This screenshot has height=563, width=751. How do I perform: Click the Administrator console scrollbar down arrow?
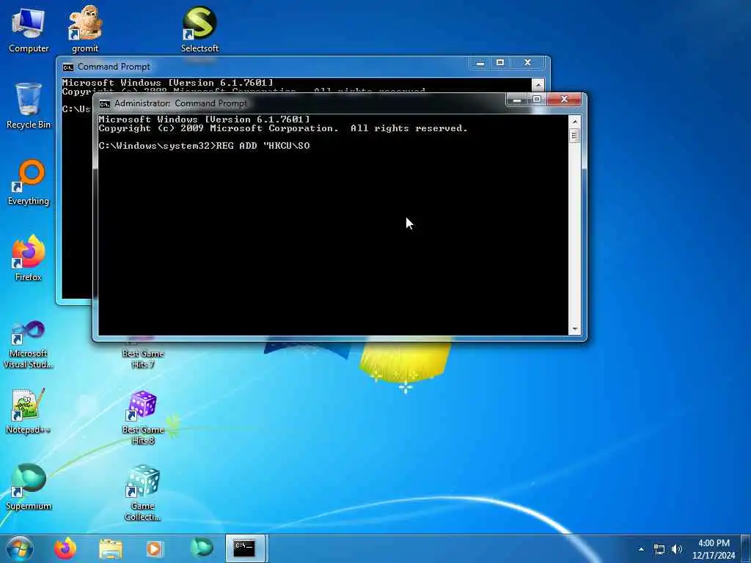tap(575, 329)
